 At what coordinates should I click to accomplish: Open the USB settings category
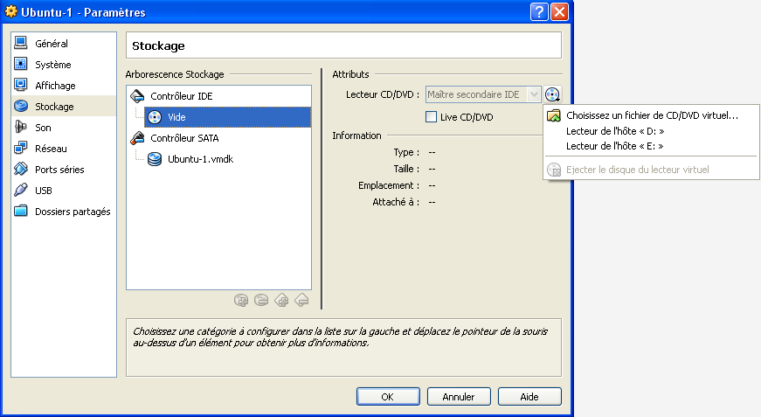tap(64, 191)
